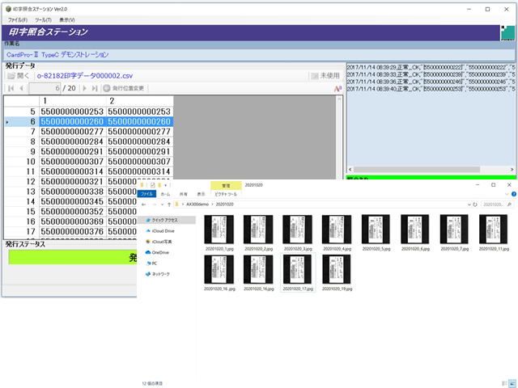Select cell 5500000000307 in column 1
The image size is (518, 388).
pyautogui.click(x=72, y=162)
